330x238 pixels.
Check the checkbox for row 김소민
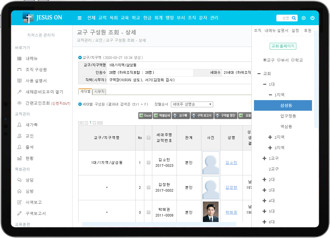tap(148, 162)
